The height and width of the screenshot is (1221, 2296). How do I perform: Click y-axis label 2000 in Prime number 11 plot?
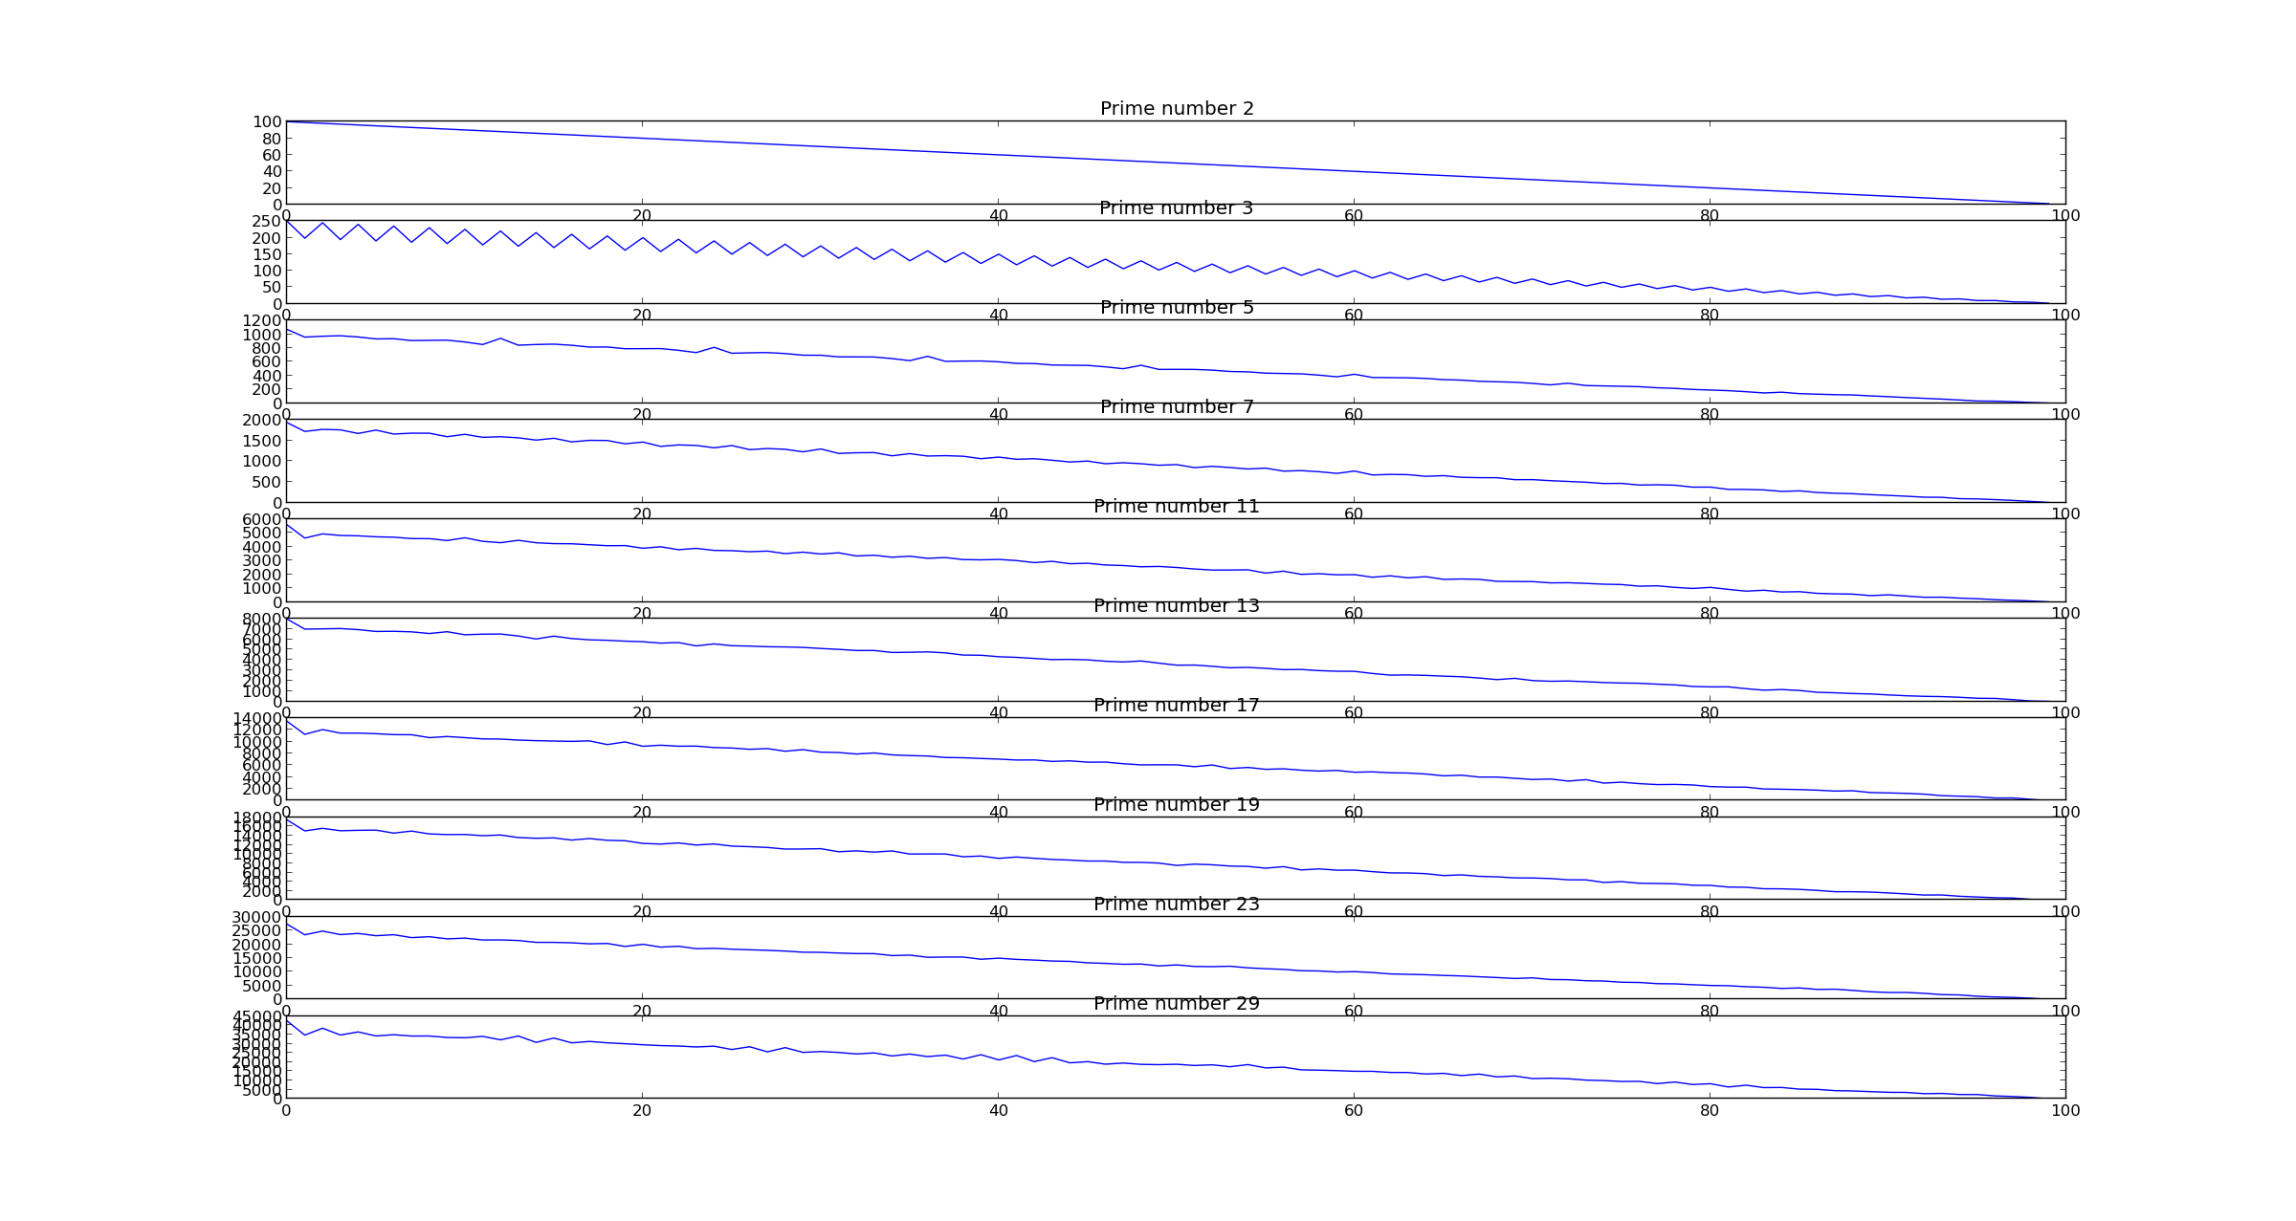263,575
